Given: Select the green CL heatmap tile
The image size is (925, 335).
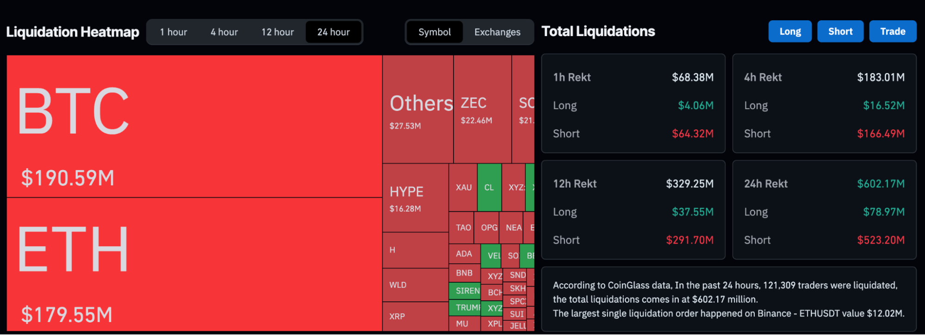Looking at the screenshot, I should 489,187.
